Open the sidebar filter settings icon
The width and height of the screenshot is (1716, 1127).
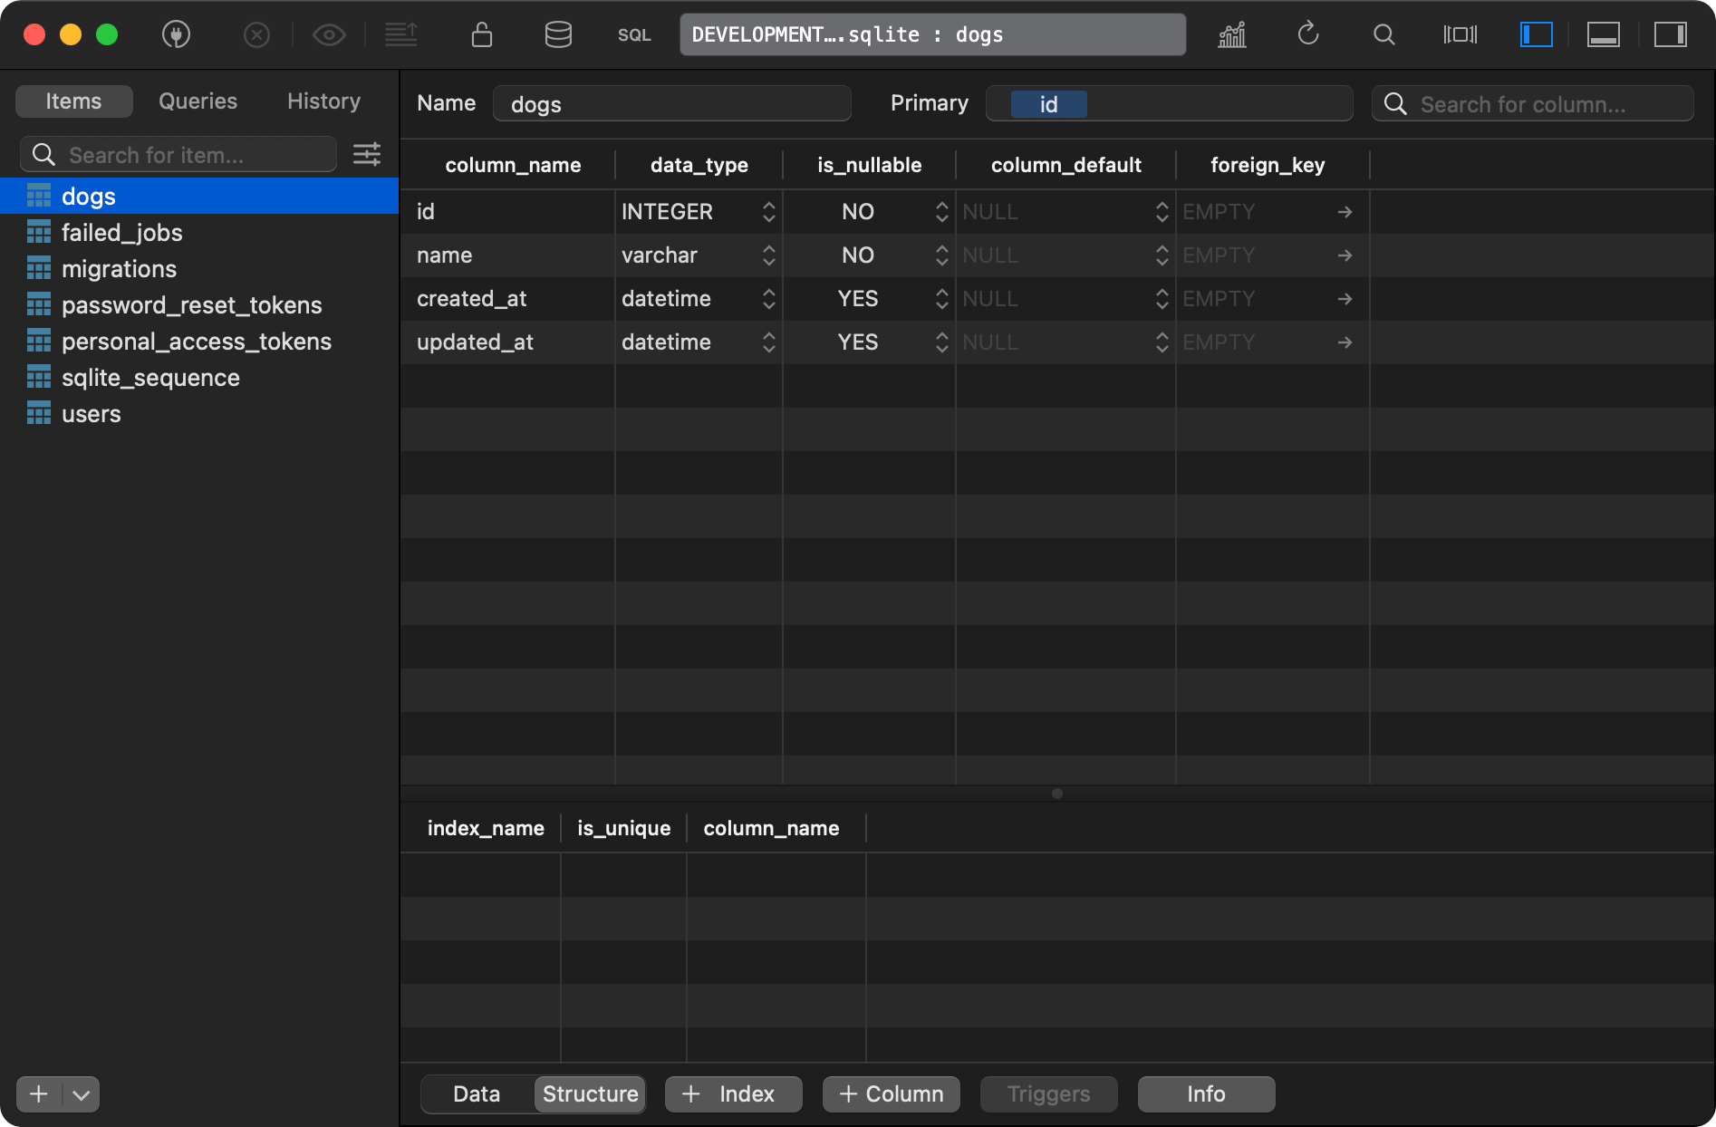coord(367,155)
